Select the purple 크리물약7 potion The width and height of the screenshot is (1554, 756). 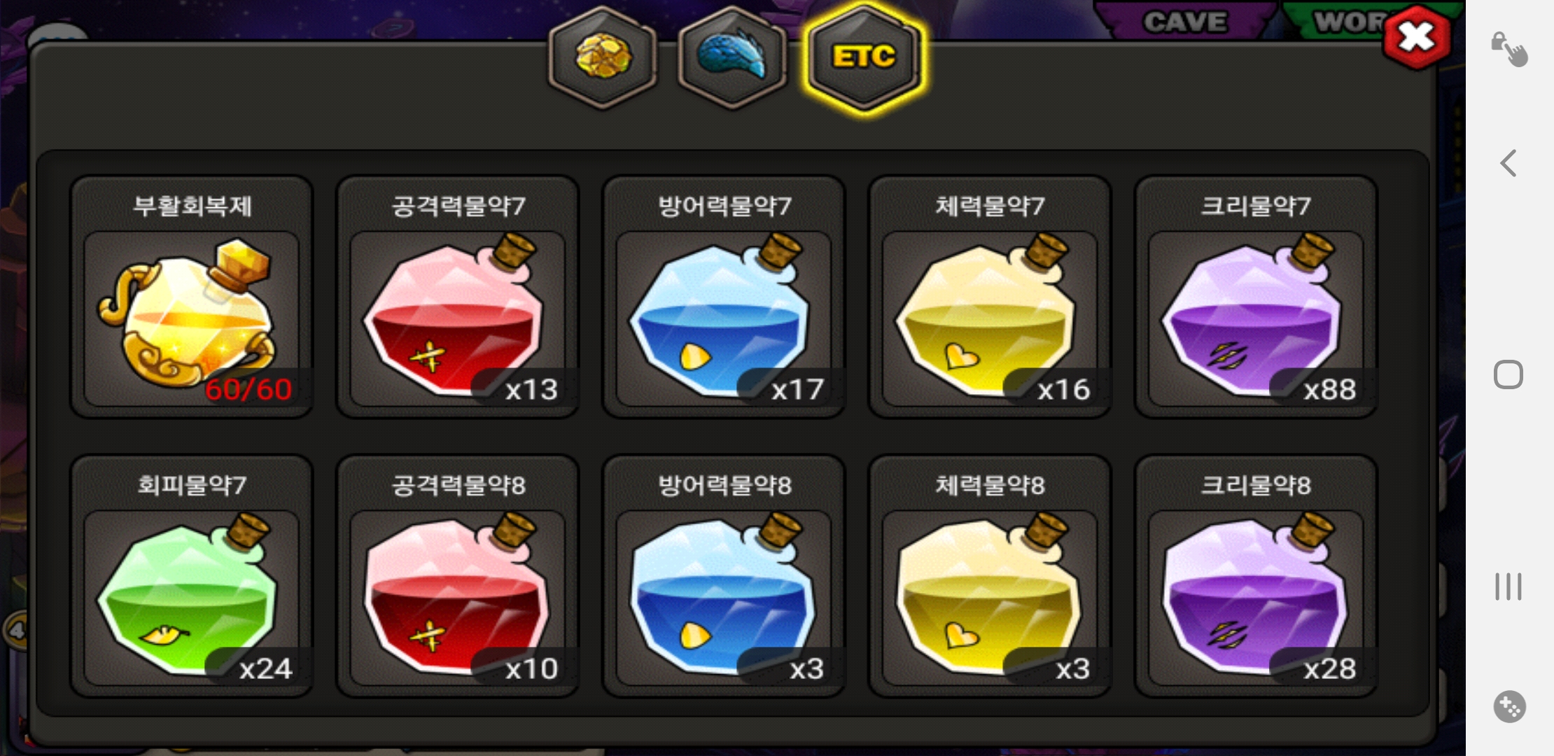(x=1255, y=297)
